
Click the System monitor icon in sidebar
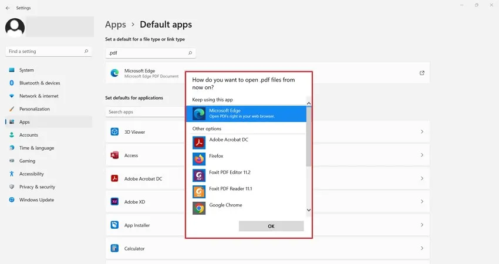point(12,70)
